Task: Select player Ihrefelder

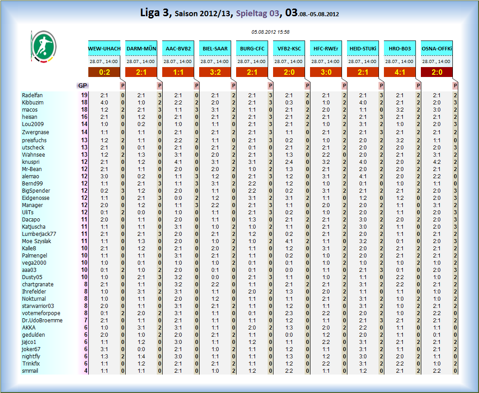Action: [x=34, y=291]
